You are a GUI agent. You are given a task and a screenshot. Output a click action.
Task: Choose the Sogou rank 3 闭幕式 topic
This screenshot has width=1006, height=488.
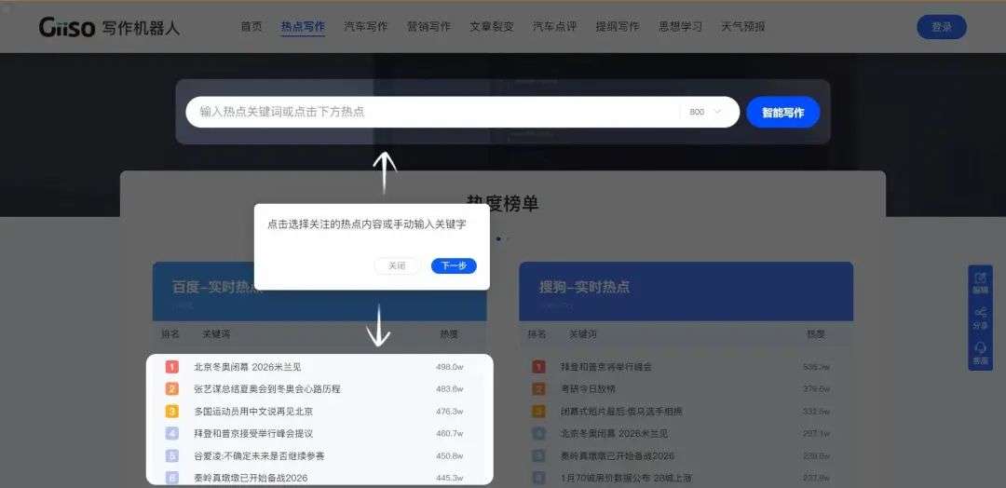[x=621, y=411]
